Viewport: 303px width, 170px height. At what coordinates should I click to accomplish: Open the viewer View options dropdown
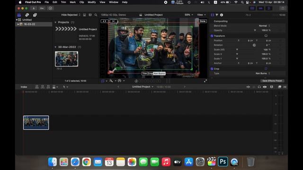[201, 15]
